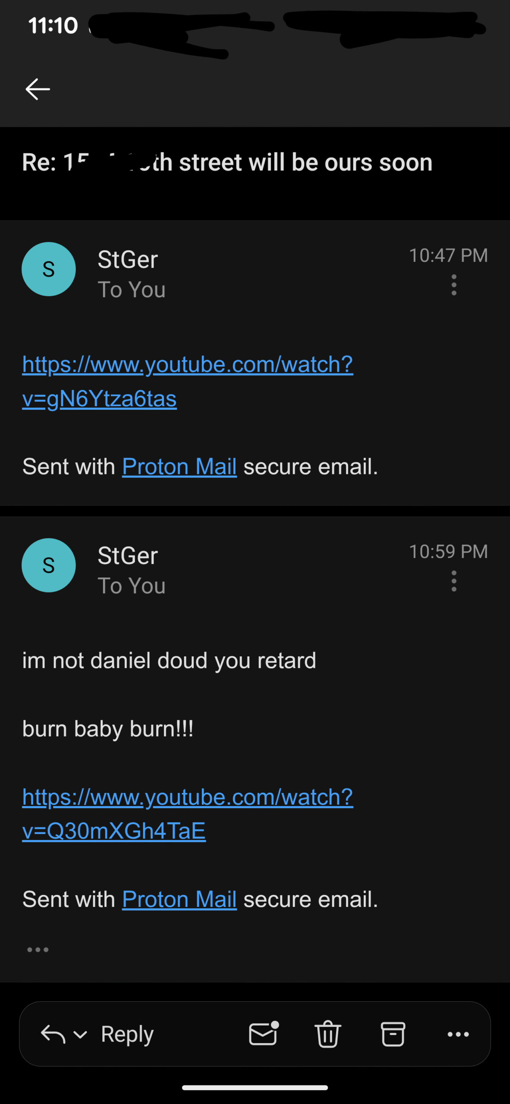
Task: Mark conversation as unread envelope icon
Action: click(x=264, y=1034)
